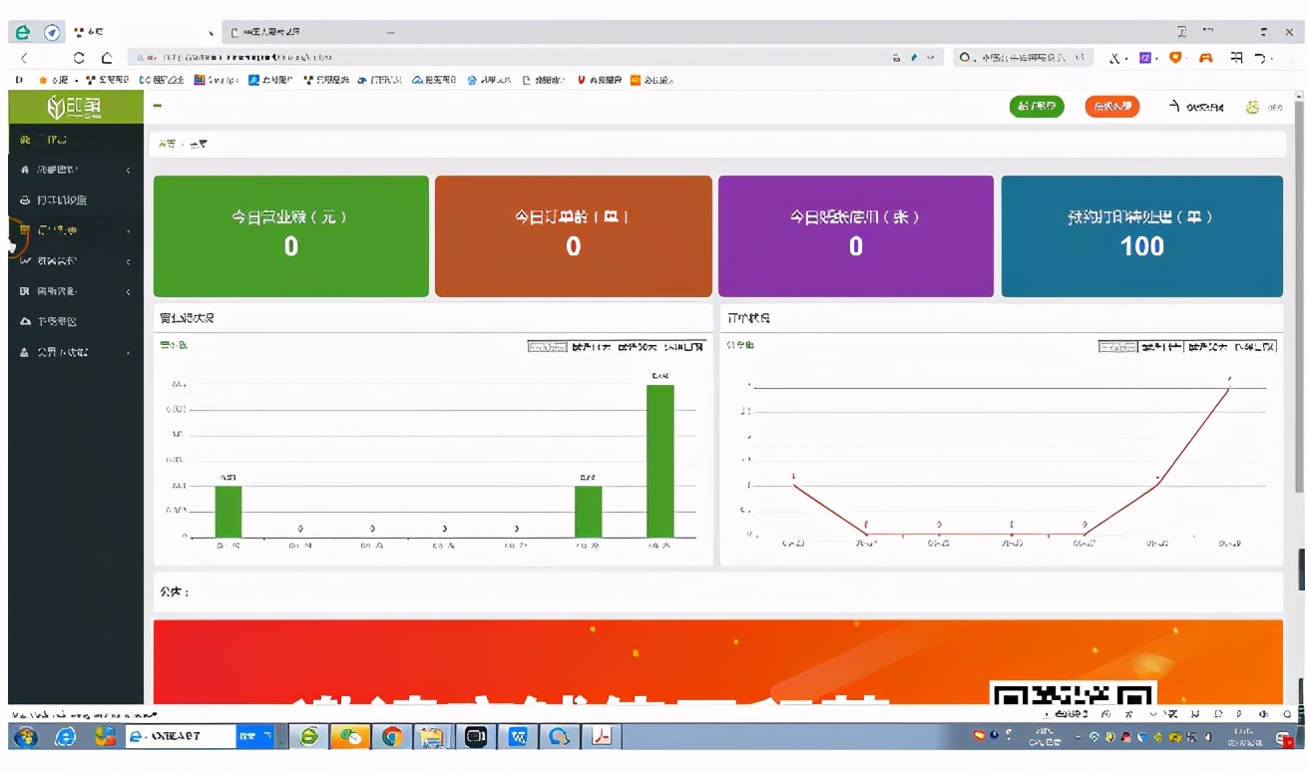Click the round avatar icon in the header
The image size is (1307, 772).
tap(1253, 107)
